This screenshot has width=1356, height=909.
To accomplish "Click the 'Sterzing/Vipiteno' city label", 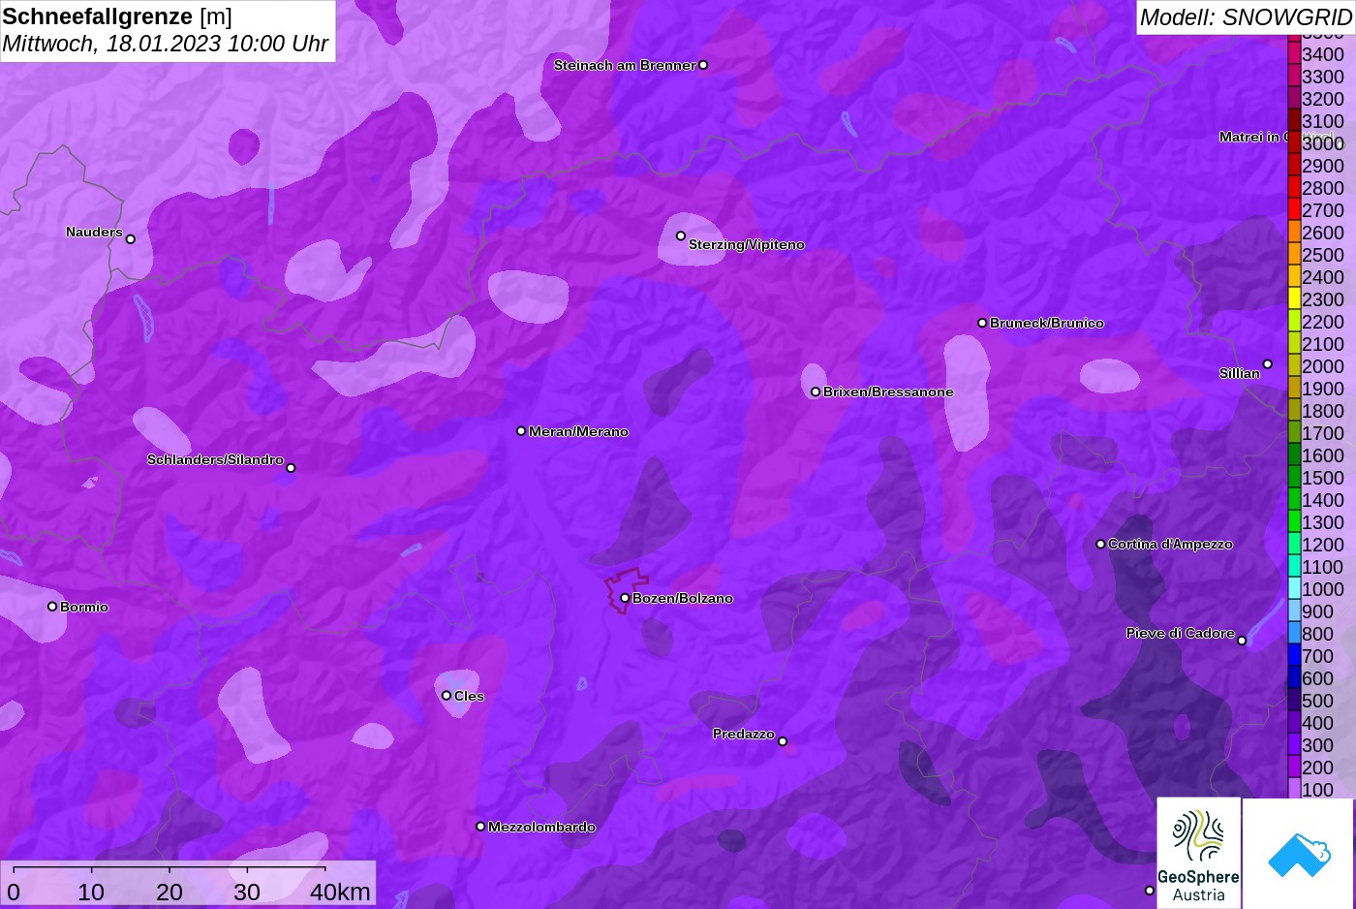I will click(747, 244).
